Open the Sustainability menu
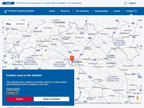This screenshot has height=108, width=144. (x=101, y=11)
